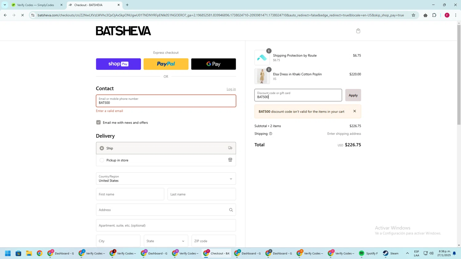Click the Apartment, suite field
Viewport: 461px width, 259px height.
(166, 225)
